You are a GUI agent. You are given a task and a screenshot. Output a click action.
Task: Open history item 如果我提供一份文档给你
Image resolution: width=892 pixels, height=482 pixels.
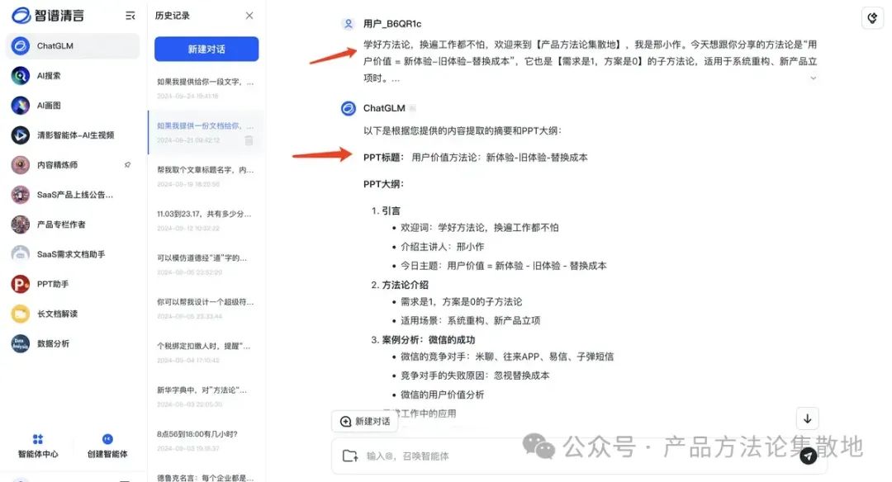coord(206,132)
